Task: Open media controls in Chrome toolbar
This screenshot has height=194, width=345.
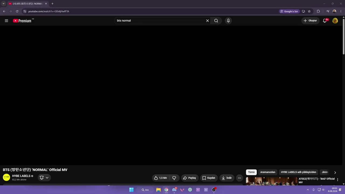Action: tap(328, 11)
